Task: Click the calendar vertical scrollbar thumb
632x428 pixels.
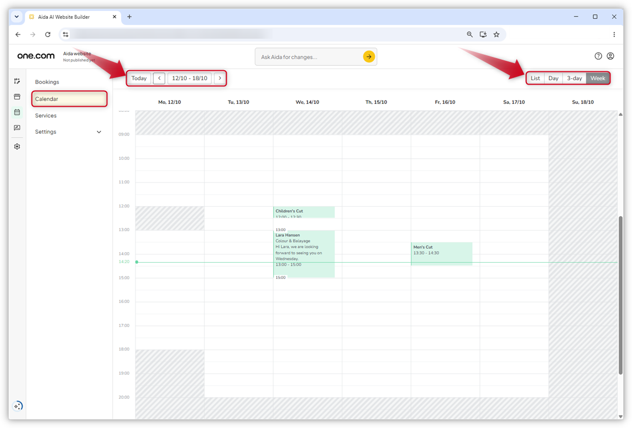Action: (620, 295)
